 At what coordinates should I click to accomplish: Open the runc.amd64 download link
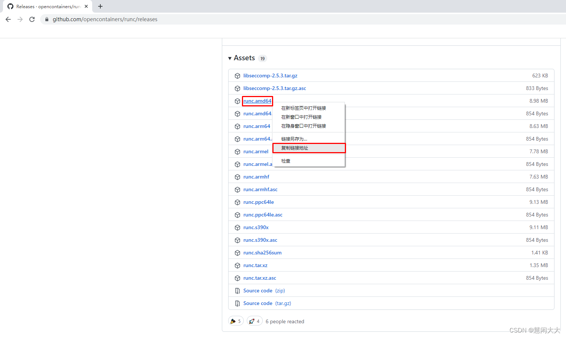coord(257,101)
